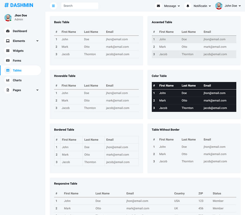Click the Pages file icon
Screen dimensions: 245x215
(x=8, y=90)
